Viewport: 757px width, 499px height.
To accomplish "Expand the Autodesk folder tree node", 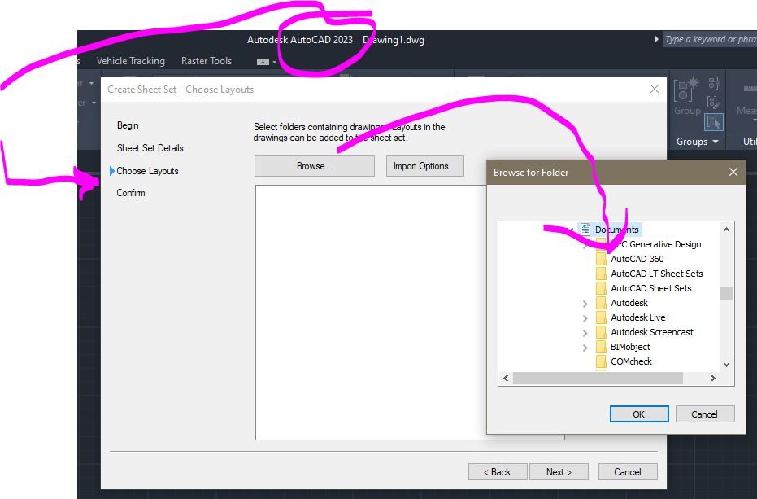I will 585,303.
